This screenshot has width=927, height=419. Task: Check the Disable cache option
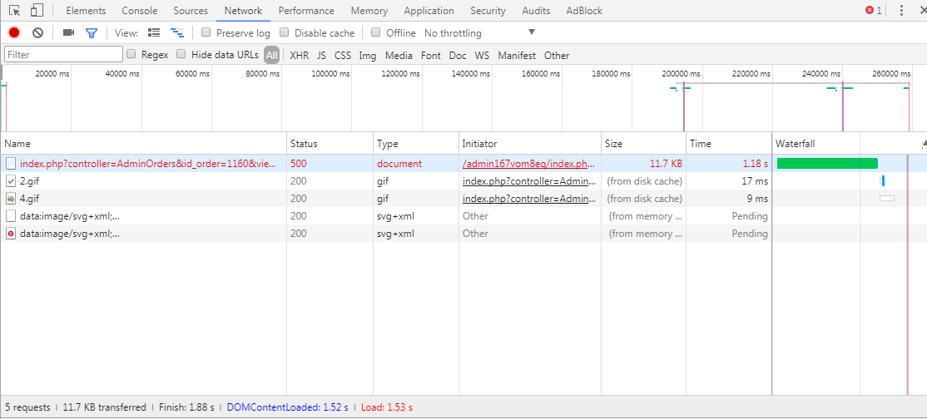point(285,33)
